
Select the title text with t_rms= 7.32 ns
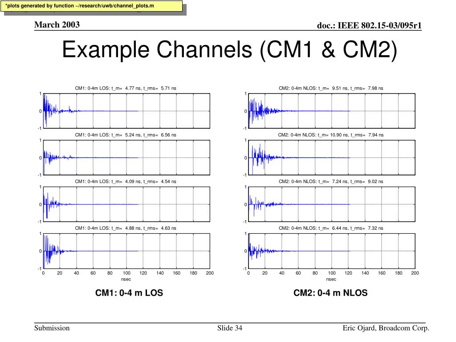click(331, 228)
